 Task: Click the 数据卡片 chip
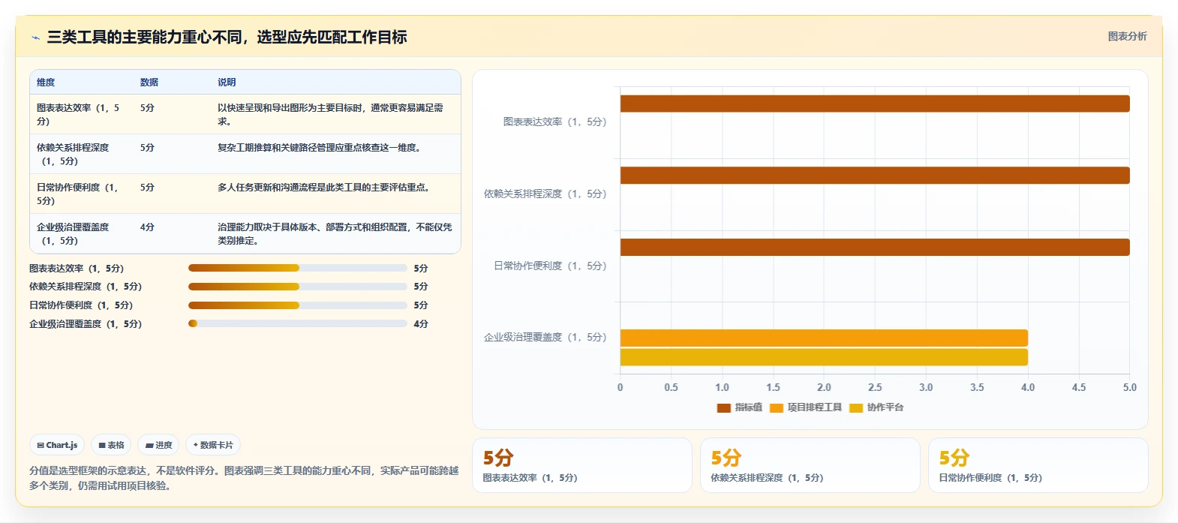coord(213,445)
